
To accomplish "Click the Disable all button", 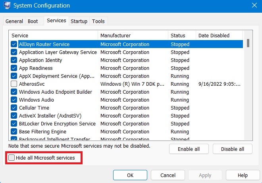I will 232,149.
